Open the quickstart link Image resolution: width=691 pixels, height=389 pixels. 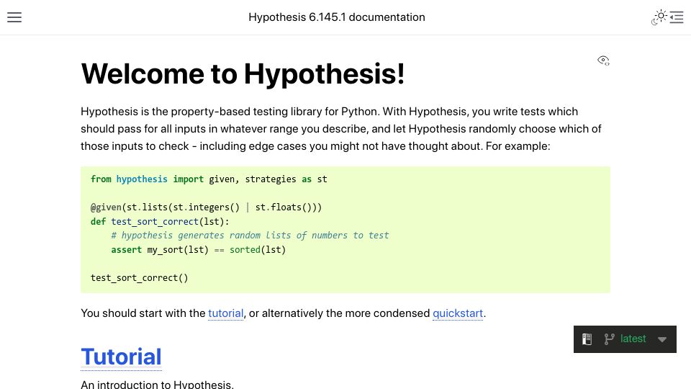tap(458, 313)
